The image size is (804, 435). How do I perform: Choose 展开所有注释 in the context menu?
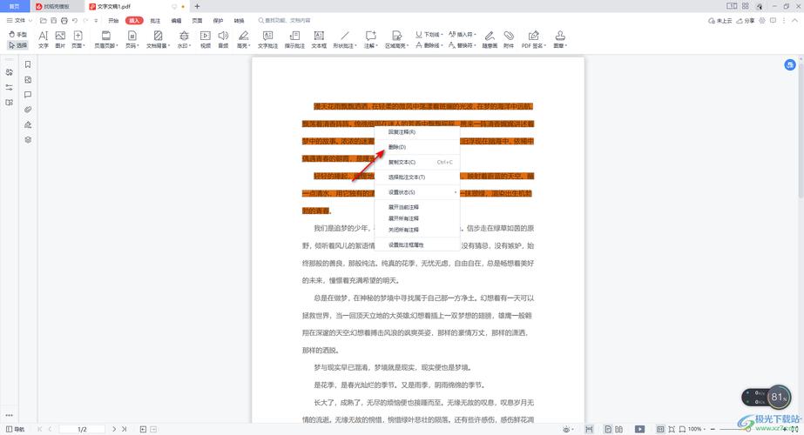(403, 218)
